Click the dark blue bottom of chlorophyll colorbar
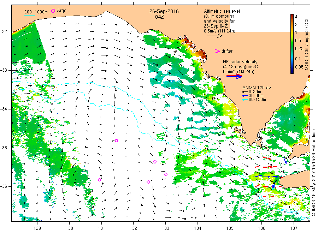318x233 pixels. pos(292,71)
